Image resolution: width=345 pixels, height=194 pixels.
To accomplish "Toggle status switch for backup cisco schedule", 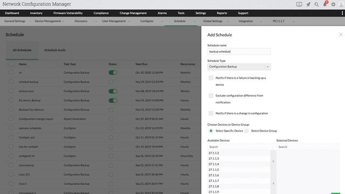I will [x=113, y=91].
